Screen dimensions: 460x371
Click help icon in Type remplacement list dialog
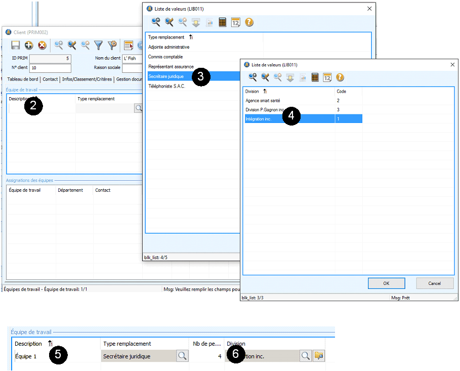(249, 22)
